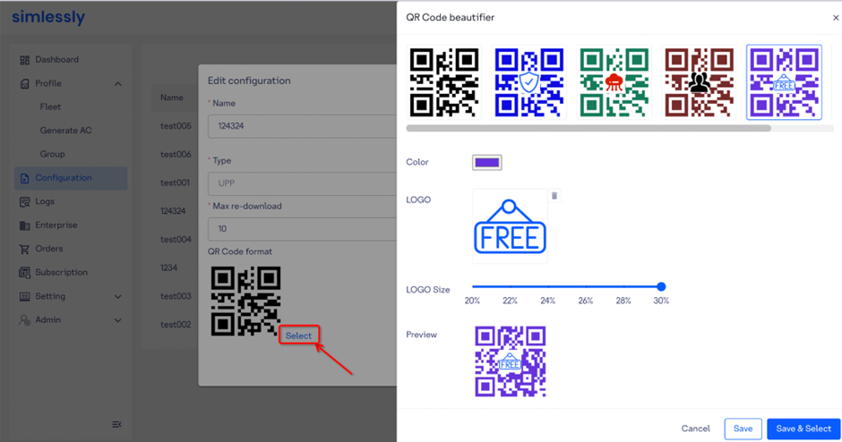
Task: Click the Admin user icon
Action: (x=25, y=320)
